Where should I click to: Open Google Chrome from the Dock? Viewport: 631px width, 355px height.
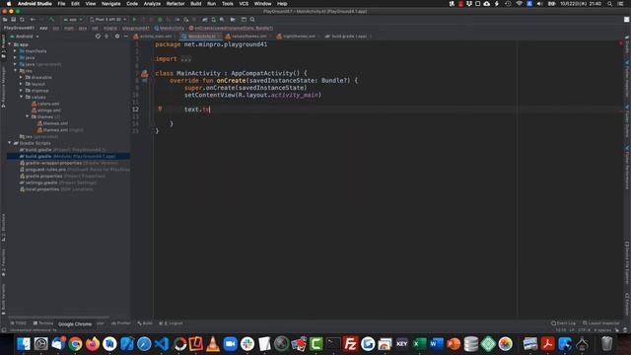point(75,344)
